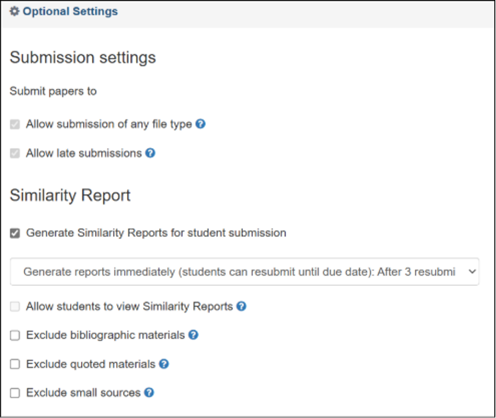Open help for any file type submission
This screenshot has height=418, width=496.
[x=201, y=124]
